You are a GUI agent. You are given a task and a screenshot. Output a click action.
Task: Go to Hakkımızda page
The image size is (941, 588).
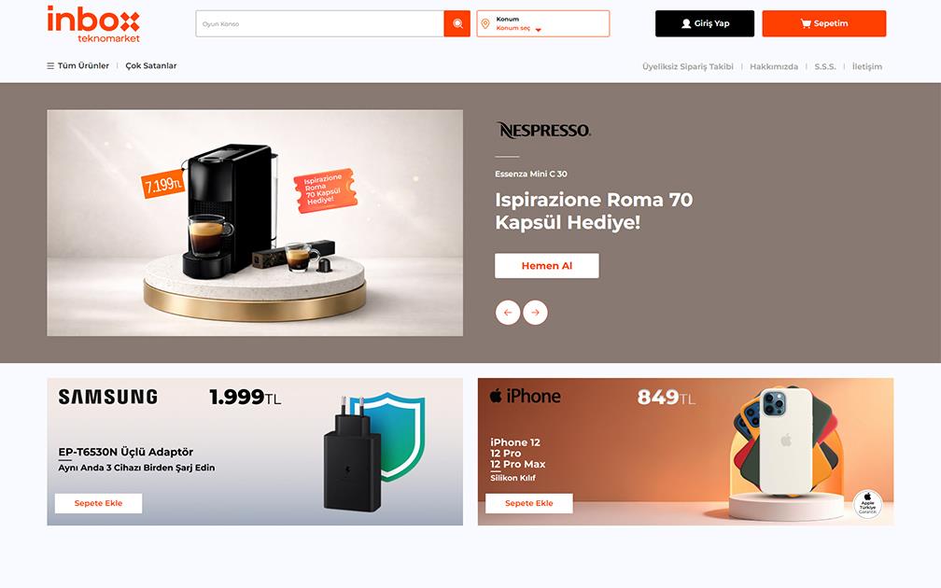pyautogui.click(x=774, y=66)
